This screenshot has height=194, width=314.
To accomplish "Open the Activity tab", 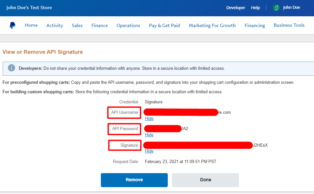I will tap(55, 25).
